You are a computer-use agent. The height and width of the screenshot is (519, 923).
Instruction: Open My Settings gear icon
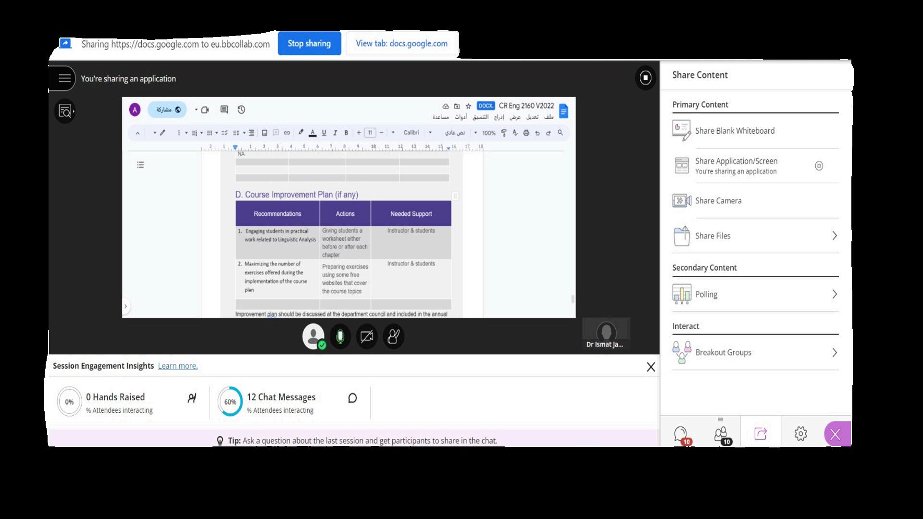pos(800,434)
